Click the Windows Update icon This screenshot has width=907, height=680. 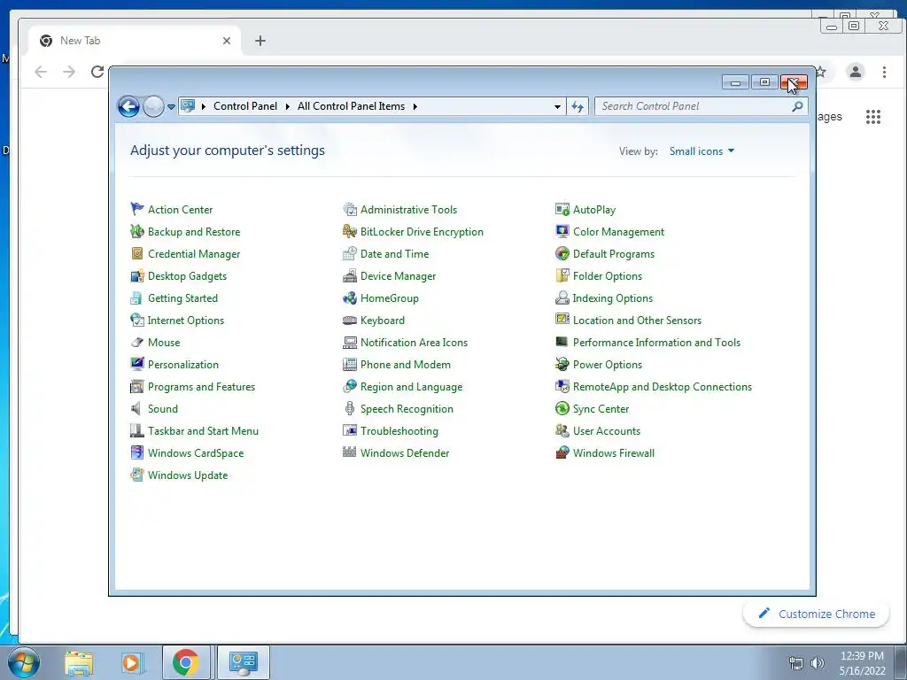[137, 475]
